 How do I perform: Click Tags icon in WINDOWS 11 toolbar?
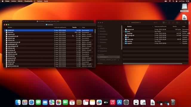[x=173, y=23]
